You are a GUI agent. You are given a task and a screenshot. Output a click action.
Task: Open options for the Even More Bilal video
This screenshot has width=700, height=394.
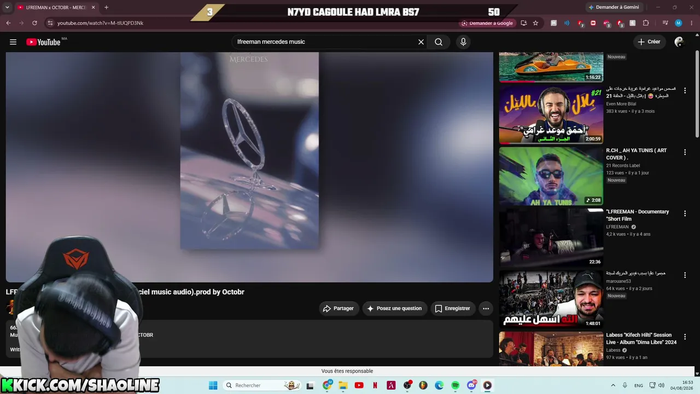[x=685, y=90]
